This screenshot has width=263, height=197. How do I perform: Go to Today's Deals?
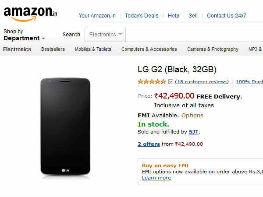point(142,16)
